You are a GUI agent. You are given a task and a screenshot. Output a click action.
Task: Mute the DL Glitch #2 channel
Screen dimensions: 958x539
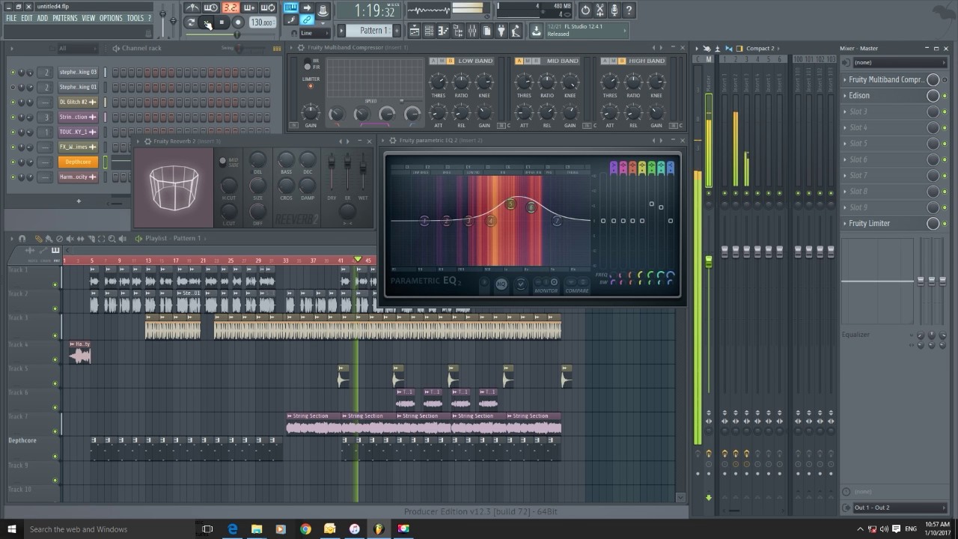(13, 102)
